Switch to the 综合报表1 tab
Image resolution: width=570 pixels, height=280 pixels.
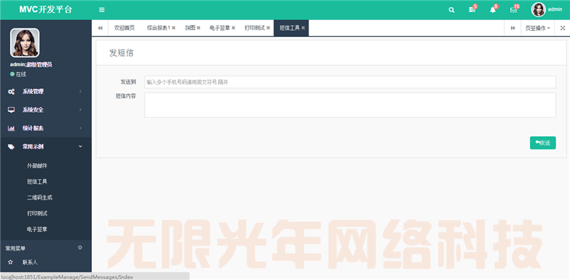click(x=158, y=28)
